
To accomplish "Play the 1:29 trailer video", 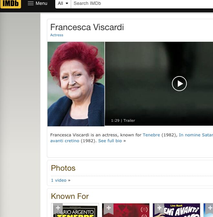I will click(x=179, y=84).
